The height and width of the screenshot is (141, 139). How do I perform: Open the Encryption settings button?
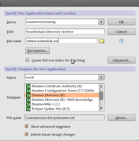point(38,50)
